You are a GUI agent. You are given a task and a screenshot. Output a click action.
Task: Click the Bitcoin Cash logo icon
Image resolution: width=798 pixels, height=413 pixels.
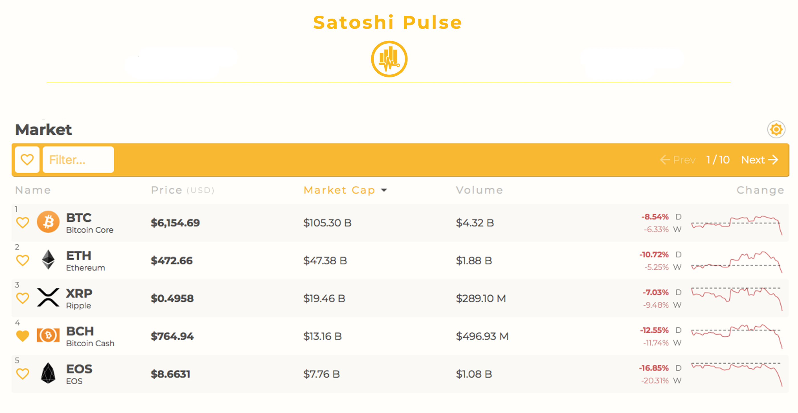point(48,335)
